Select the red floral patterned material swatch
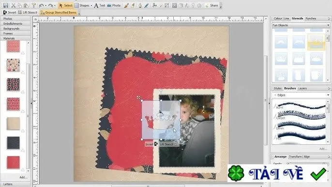332x187 pixels. [x=13, y=104]
